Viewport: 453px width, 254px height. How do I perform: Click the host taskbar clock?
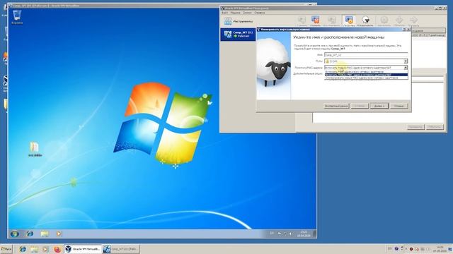click(440, 249)
